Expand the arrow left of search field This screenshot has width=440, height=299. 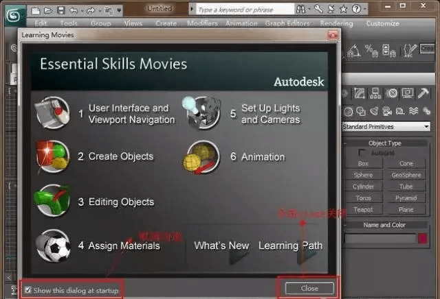tap(192, 9)
